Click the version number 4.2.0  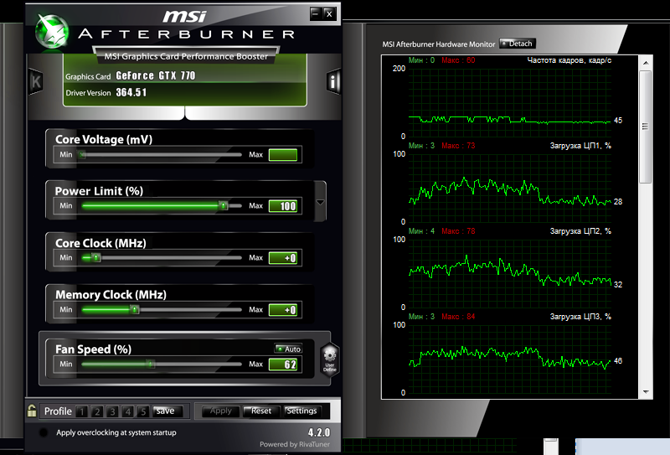pyautogui.click(x=319, y=432)
